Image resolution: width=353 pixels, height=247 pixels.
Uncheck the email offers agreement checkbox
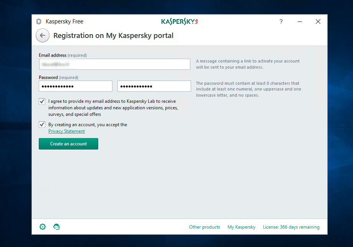coord(42,101)
